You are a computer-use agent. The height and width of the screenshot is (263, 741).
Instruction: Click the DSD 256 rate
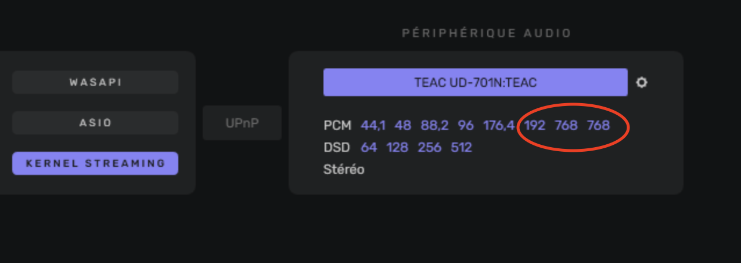click(429, 147)
